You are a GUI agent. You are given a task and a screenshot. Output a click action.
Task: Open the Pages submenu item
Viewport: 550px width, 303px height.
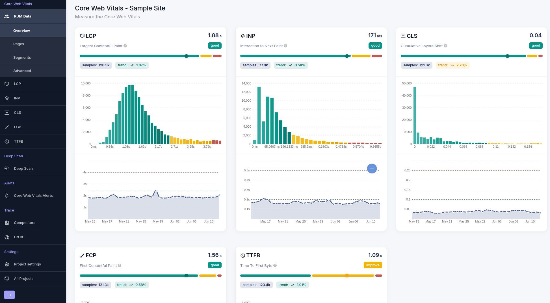pos(19,44)
